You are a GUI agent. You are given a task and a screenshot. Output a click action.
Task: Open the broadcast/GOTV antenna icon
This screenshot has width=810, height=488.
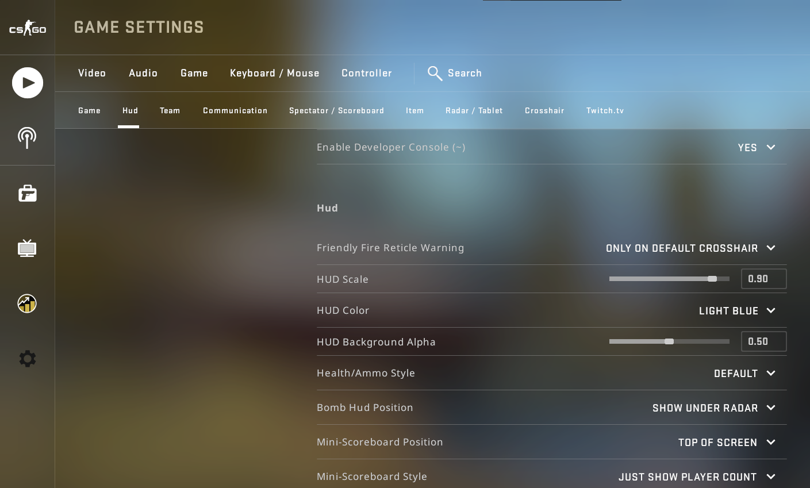(27, 138)
